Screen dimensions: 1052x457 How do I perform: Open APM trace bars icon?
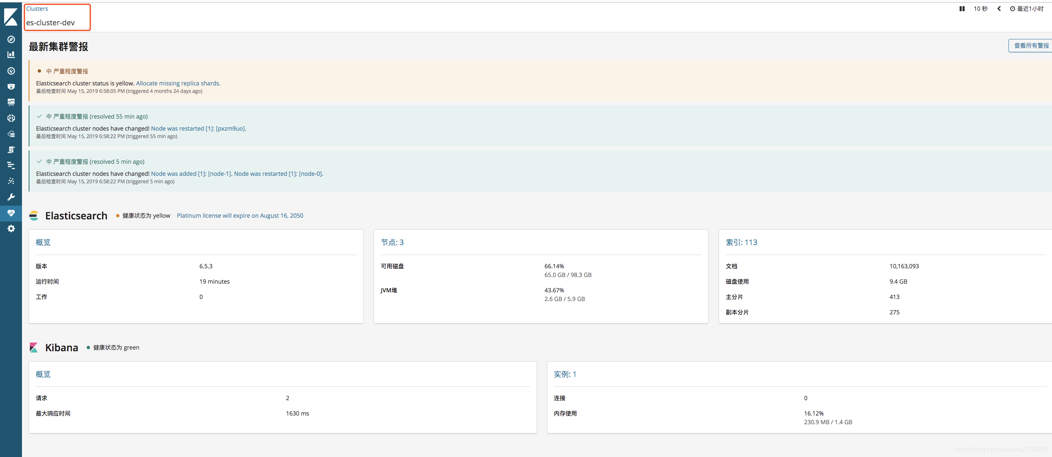click(11, 165)
